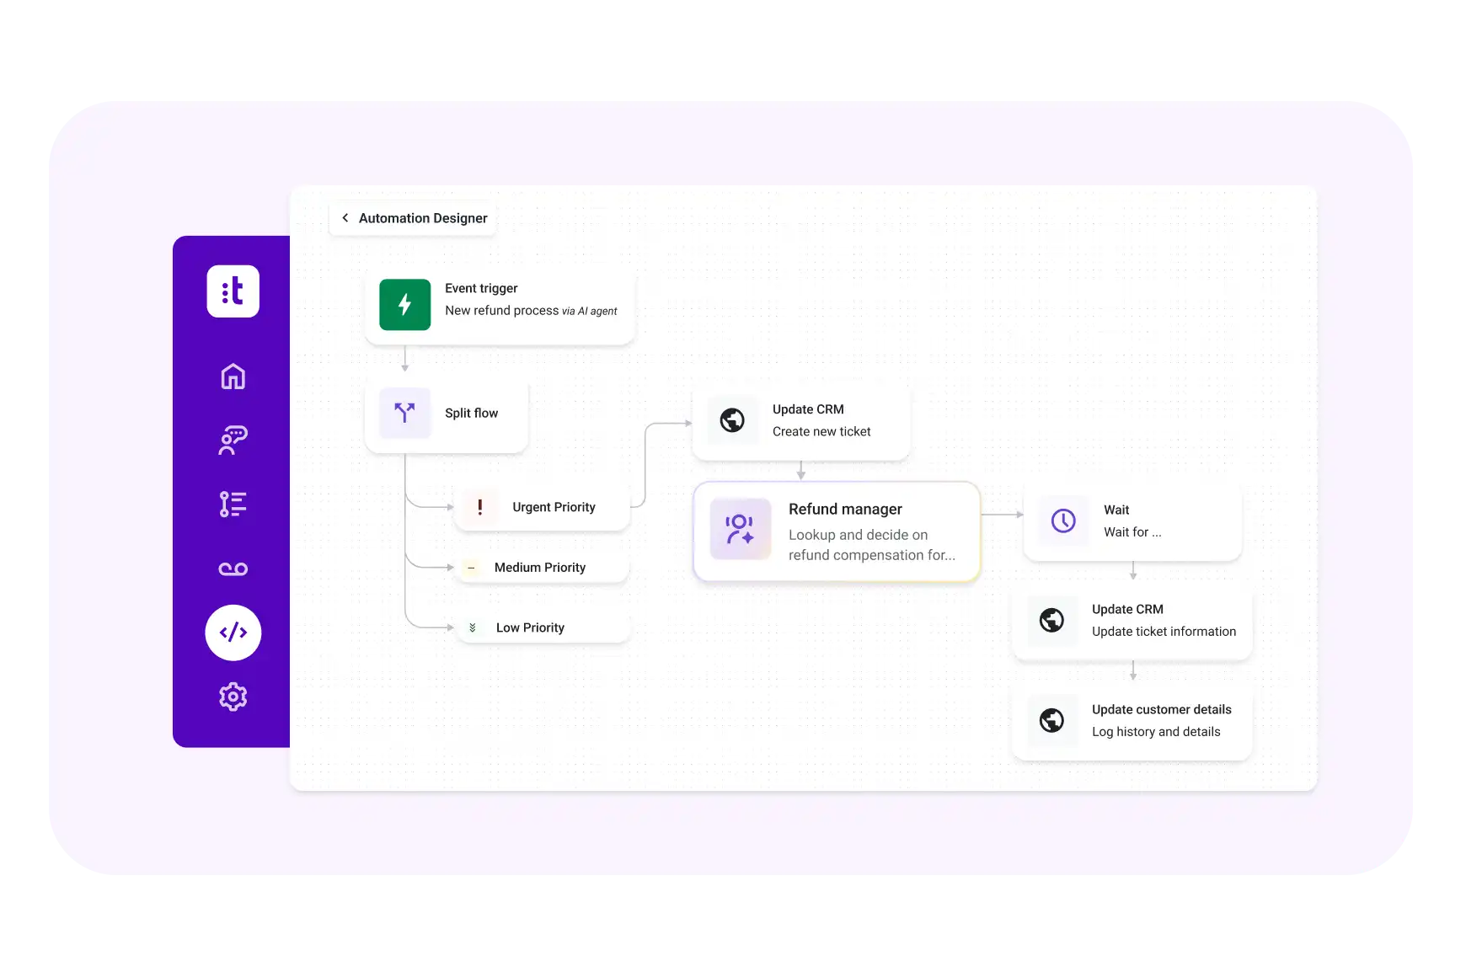Open the recordings (loop) sidebar icon

tap(233, 568)
